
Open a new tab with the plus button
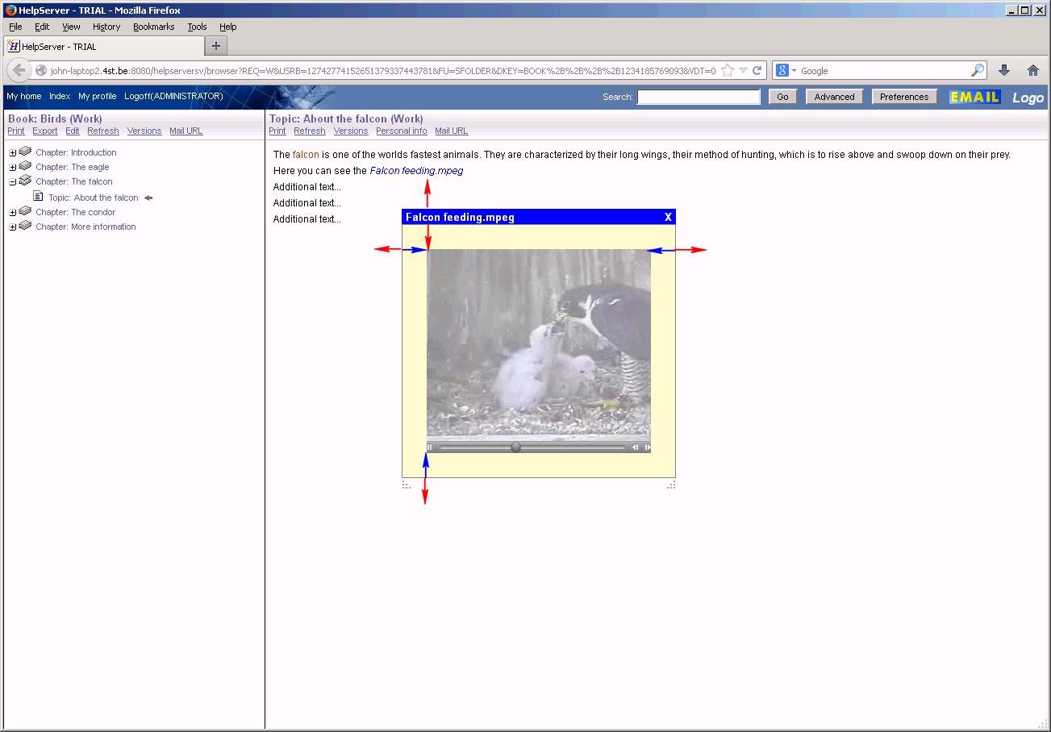coord(215,46)
